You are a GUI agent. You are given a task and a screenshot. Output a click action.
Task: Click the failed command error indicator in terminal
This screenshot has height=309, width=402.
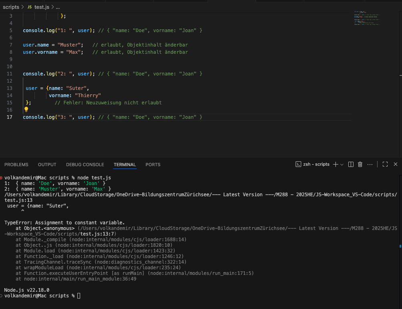(x=1, y=178)
